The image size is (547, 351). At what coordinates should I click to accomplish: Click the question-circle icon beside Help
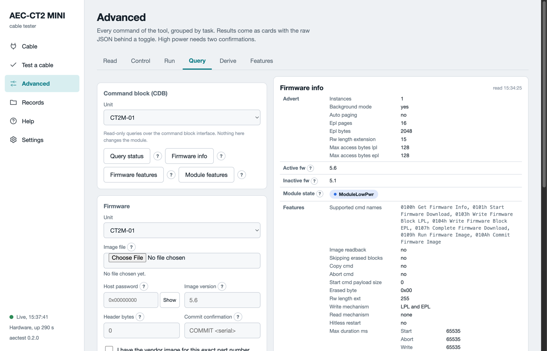tap(13, 121)
